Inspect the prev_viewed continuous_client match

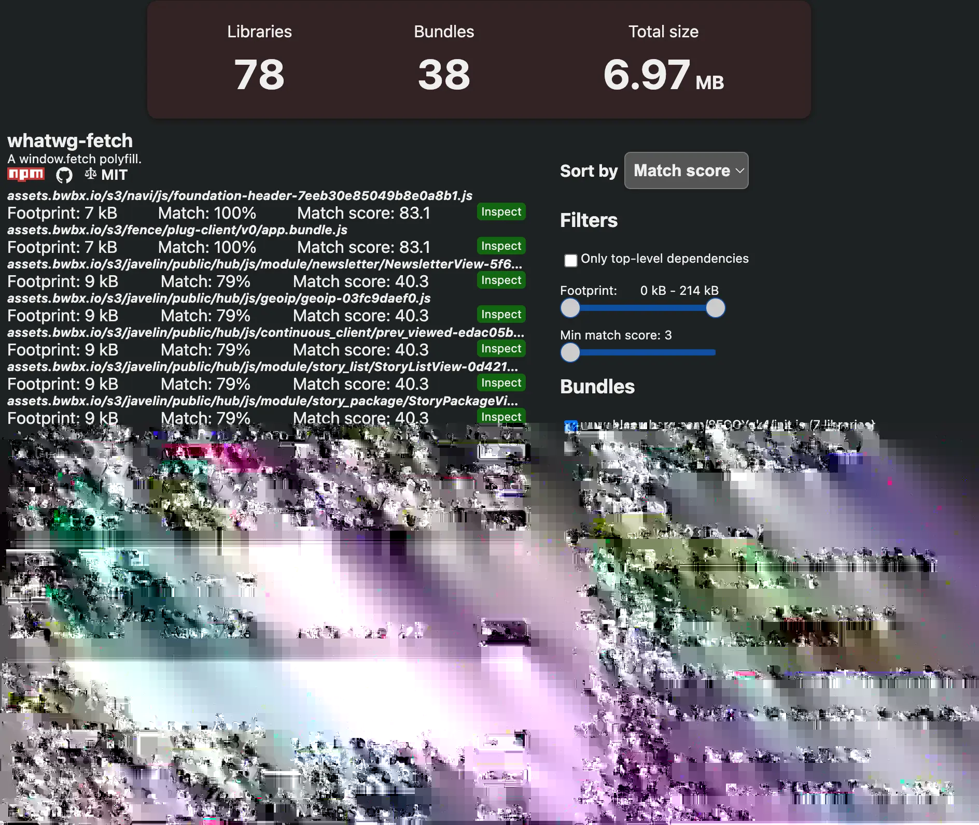500,348
